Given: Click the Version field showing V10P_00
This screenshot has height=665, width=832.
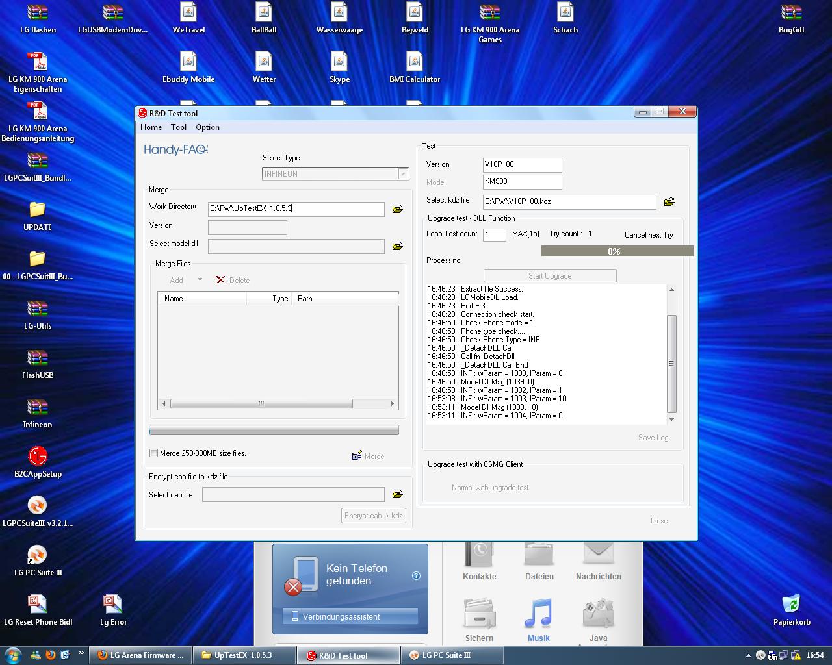Looking at the screenshot, I should pos(523,165).
